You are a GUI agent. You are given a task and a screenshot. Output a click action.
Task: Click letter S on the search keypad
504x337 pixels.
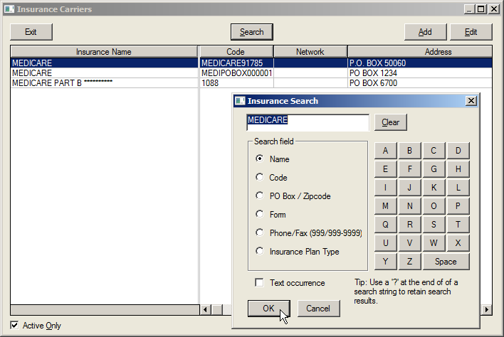pyautogui.click(x=434, y=225)
